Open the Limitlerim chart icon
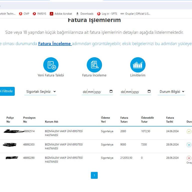192x192 pixels. 138,65
